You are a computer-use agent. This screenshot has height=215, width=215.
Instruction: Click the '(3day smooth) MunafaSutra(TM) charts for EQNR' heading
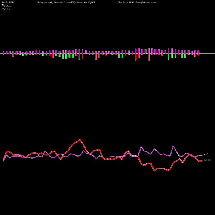coord(66,3)
